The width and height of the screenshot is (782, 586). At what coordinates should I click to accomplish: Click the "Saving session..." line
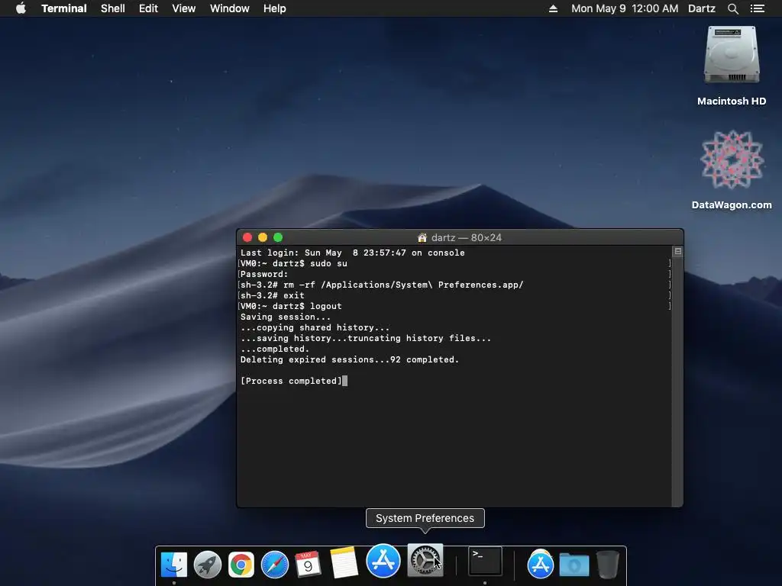tap(286, 317)
